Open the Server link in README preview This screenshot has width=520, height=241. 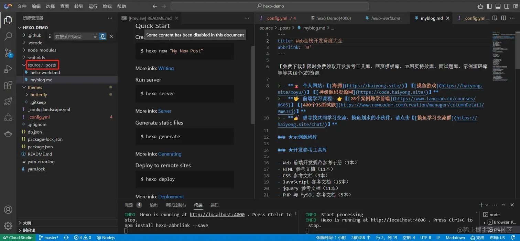[165, 111]
